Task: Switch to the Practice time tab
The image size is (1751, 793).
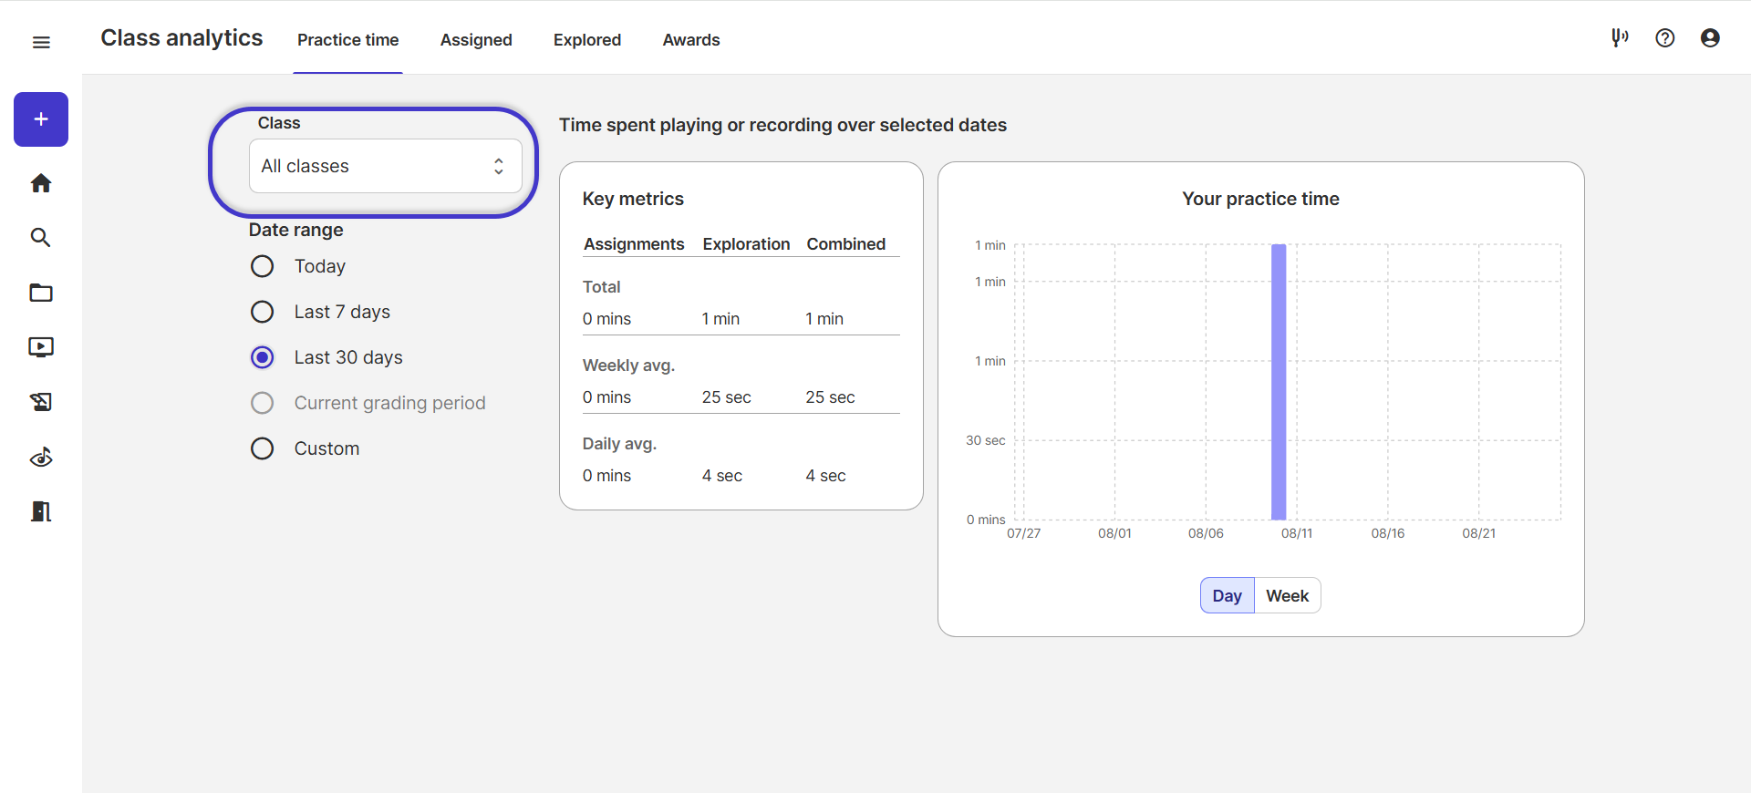Action: pyautogui.click(x=348, y=40)
